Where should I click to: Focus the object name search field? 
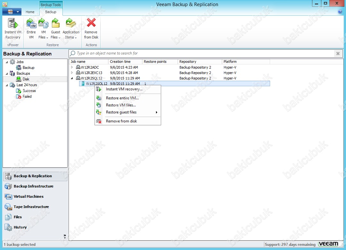click(x=202, y=53)
